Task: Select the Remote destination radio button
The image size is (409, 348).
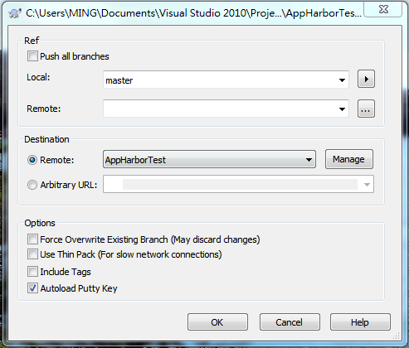Action: pos(32,160)
